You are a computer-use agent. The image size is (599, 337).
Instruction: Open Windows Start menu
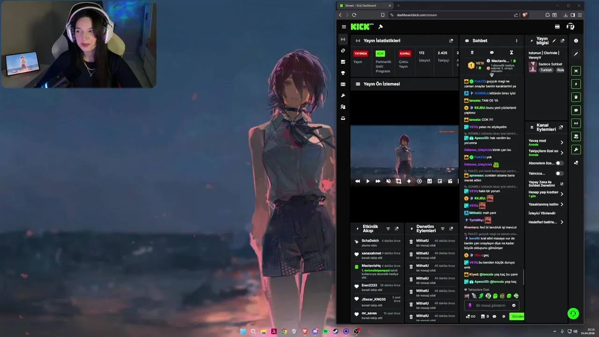point(243,331)
